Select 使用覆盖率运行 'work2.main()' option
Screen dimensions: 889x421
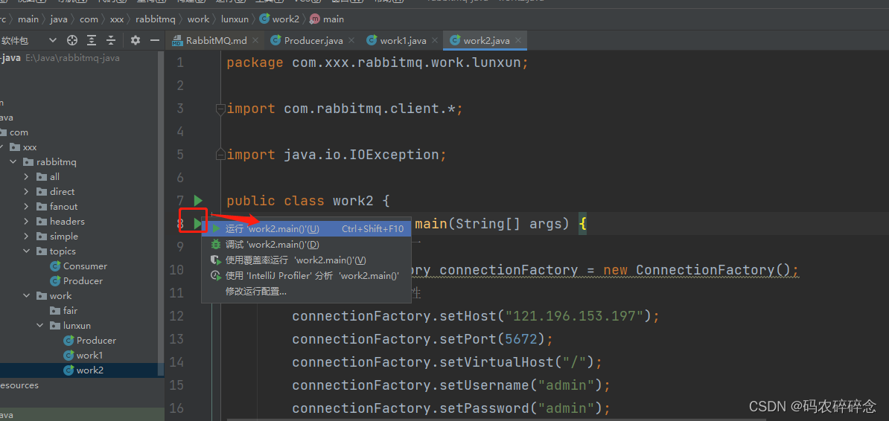(x=307, y=260)
